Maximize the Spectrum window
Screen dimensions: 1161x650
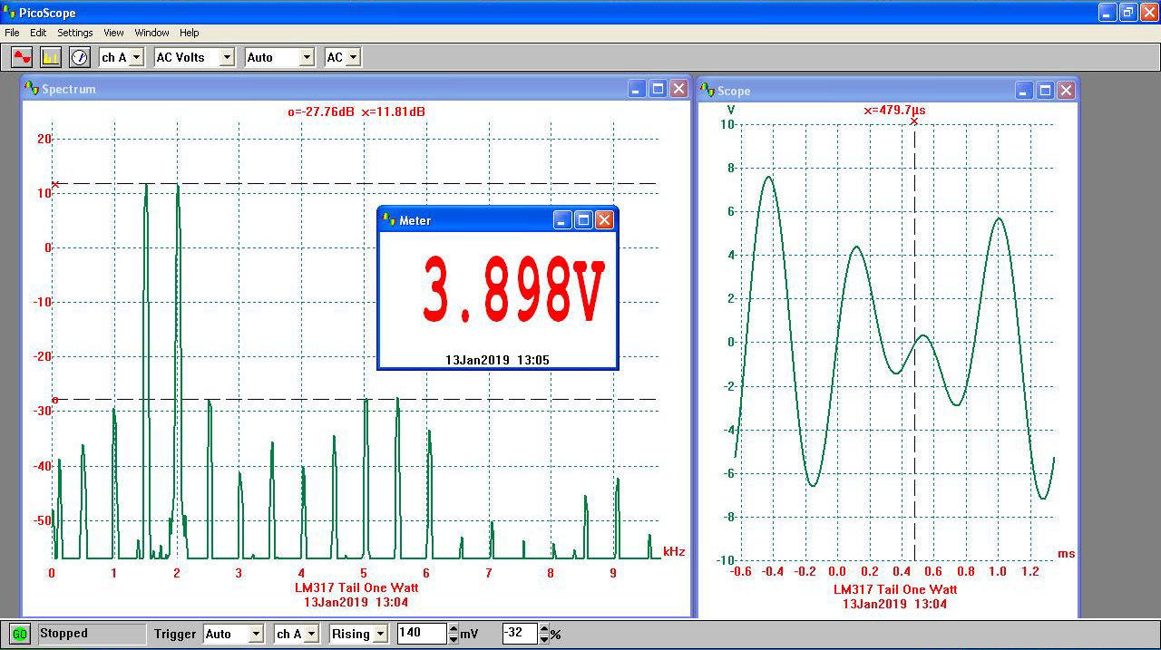click(x=658, y=89)
